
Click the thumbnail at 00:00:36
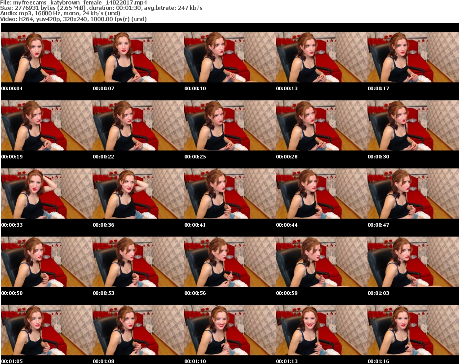click(138, 194)
